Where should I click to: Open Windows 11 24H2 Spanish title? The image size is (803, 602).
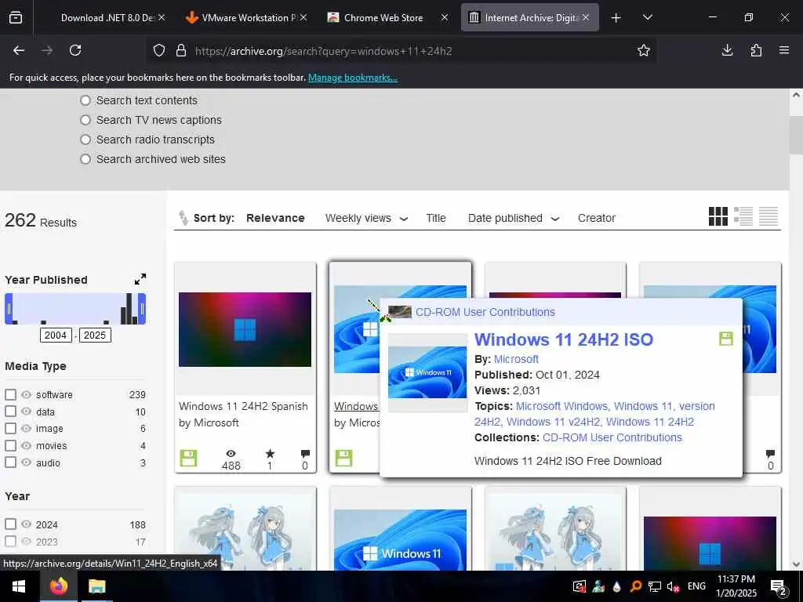click(x=243, y=407)
